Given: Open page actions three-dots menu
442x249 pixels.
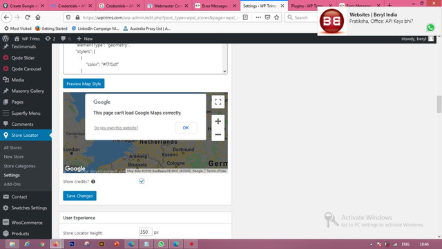Looking at the screenshot, I should [x=258, y=17].
